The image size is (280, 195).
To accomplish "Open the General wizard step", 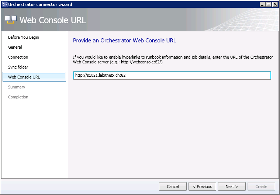I will tap(15, 47).
